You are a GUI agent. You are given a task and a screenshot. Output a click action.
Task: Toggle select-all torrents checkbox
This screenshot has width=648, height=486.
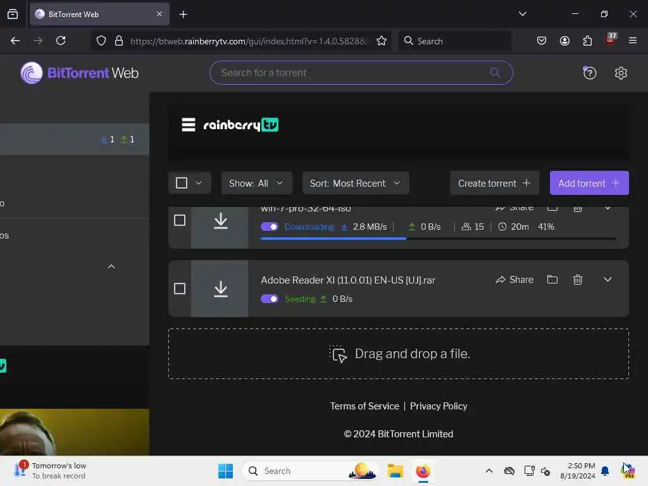182,183
